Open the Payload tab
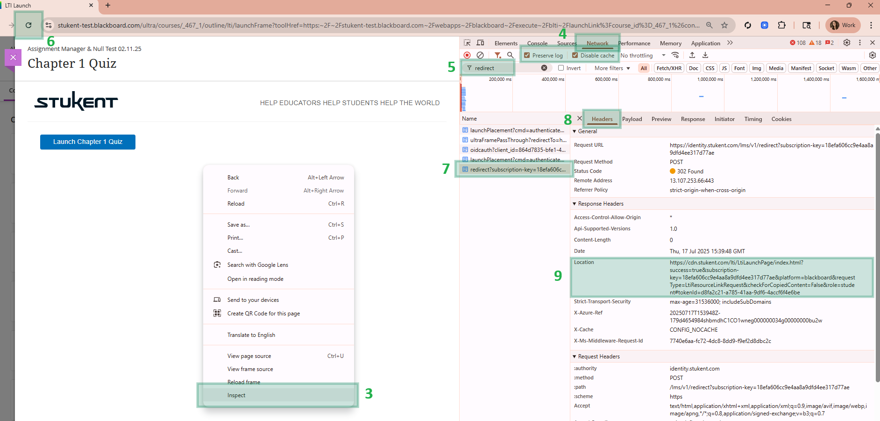This screenshot has height=421, width=880. [x=632, y=119]
